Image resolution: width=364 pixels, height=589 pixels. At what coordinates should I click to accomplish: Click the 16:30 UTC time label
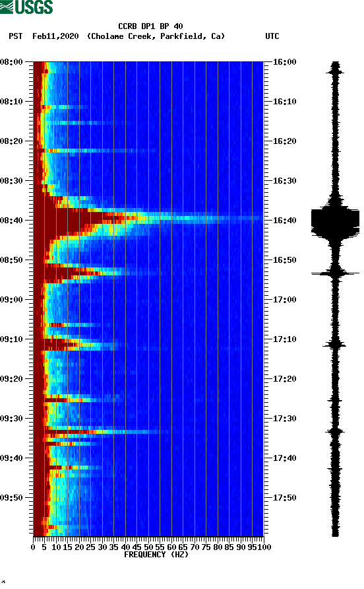284,181
